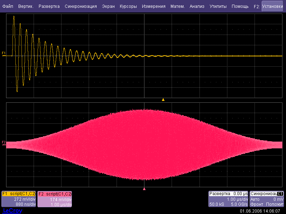Open the Курсоры menu
The width and height of the screenshot is (286, 214).
click(128, 6)
